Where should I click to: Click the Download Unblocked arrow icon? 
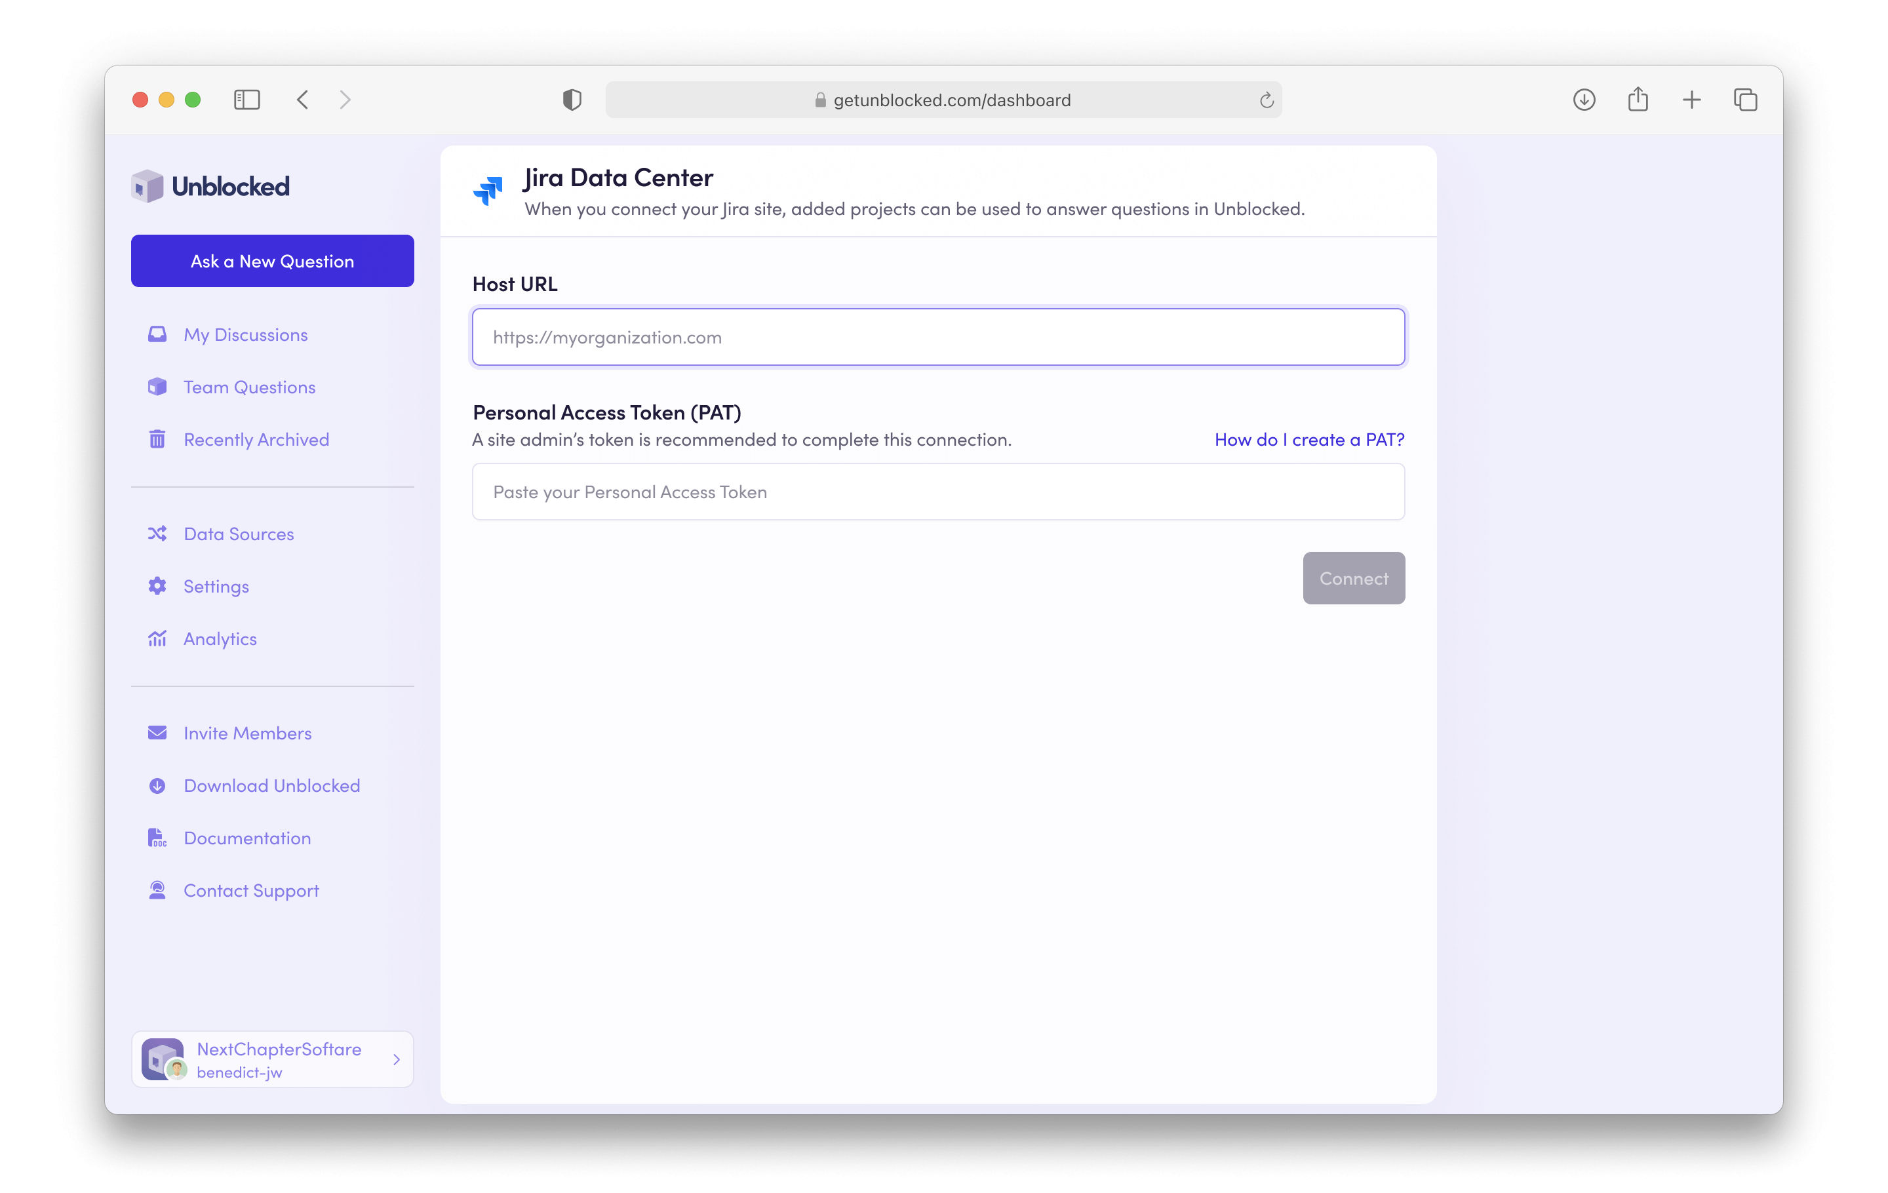coord(157,785)
